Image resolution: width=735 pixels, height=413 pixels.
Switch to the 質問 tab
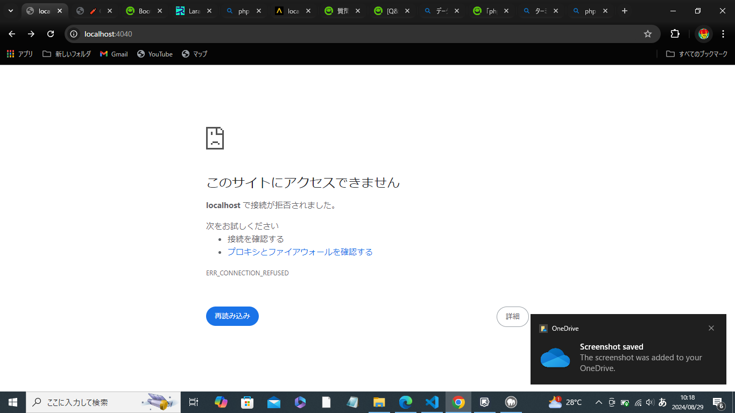tap(343, 11)
